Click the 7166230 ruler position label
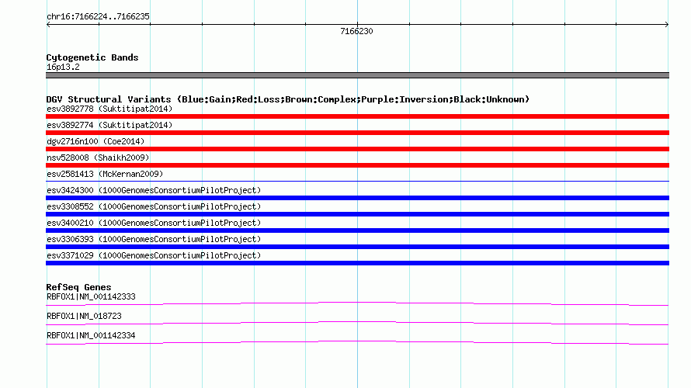This screenshot has width=691, height=388. coord(356,31)
